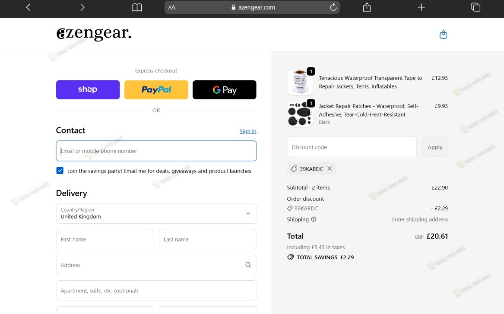Click the First name field
504x314 pixels.
click(x=105, y=239)
